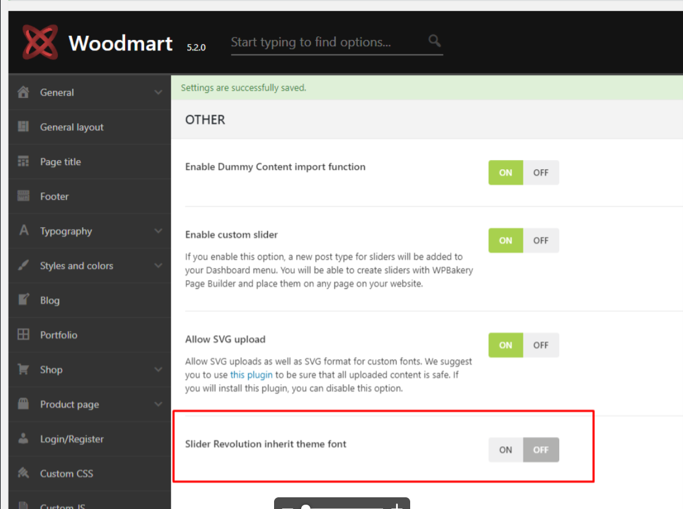Click the search magnifier icon
683x509 pixels.
(x=434, y=41)
